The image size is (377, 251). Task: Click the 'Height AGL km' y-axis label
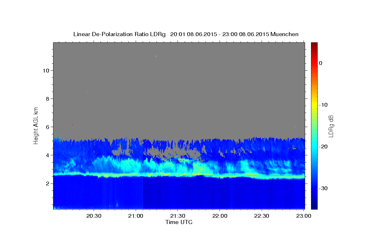point(36,125)
